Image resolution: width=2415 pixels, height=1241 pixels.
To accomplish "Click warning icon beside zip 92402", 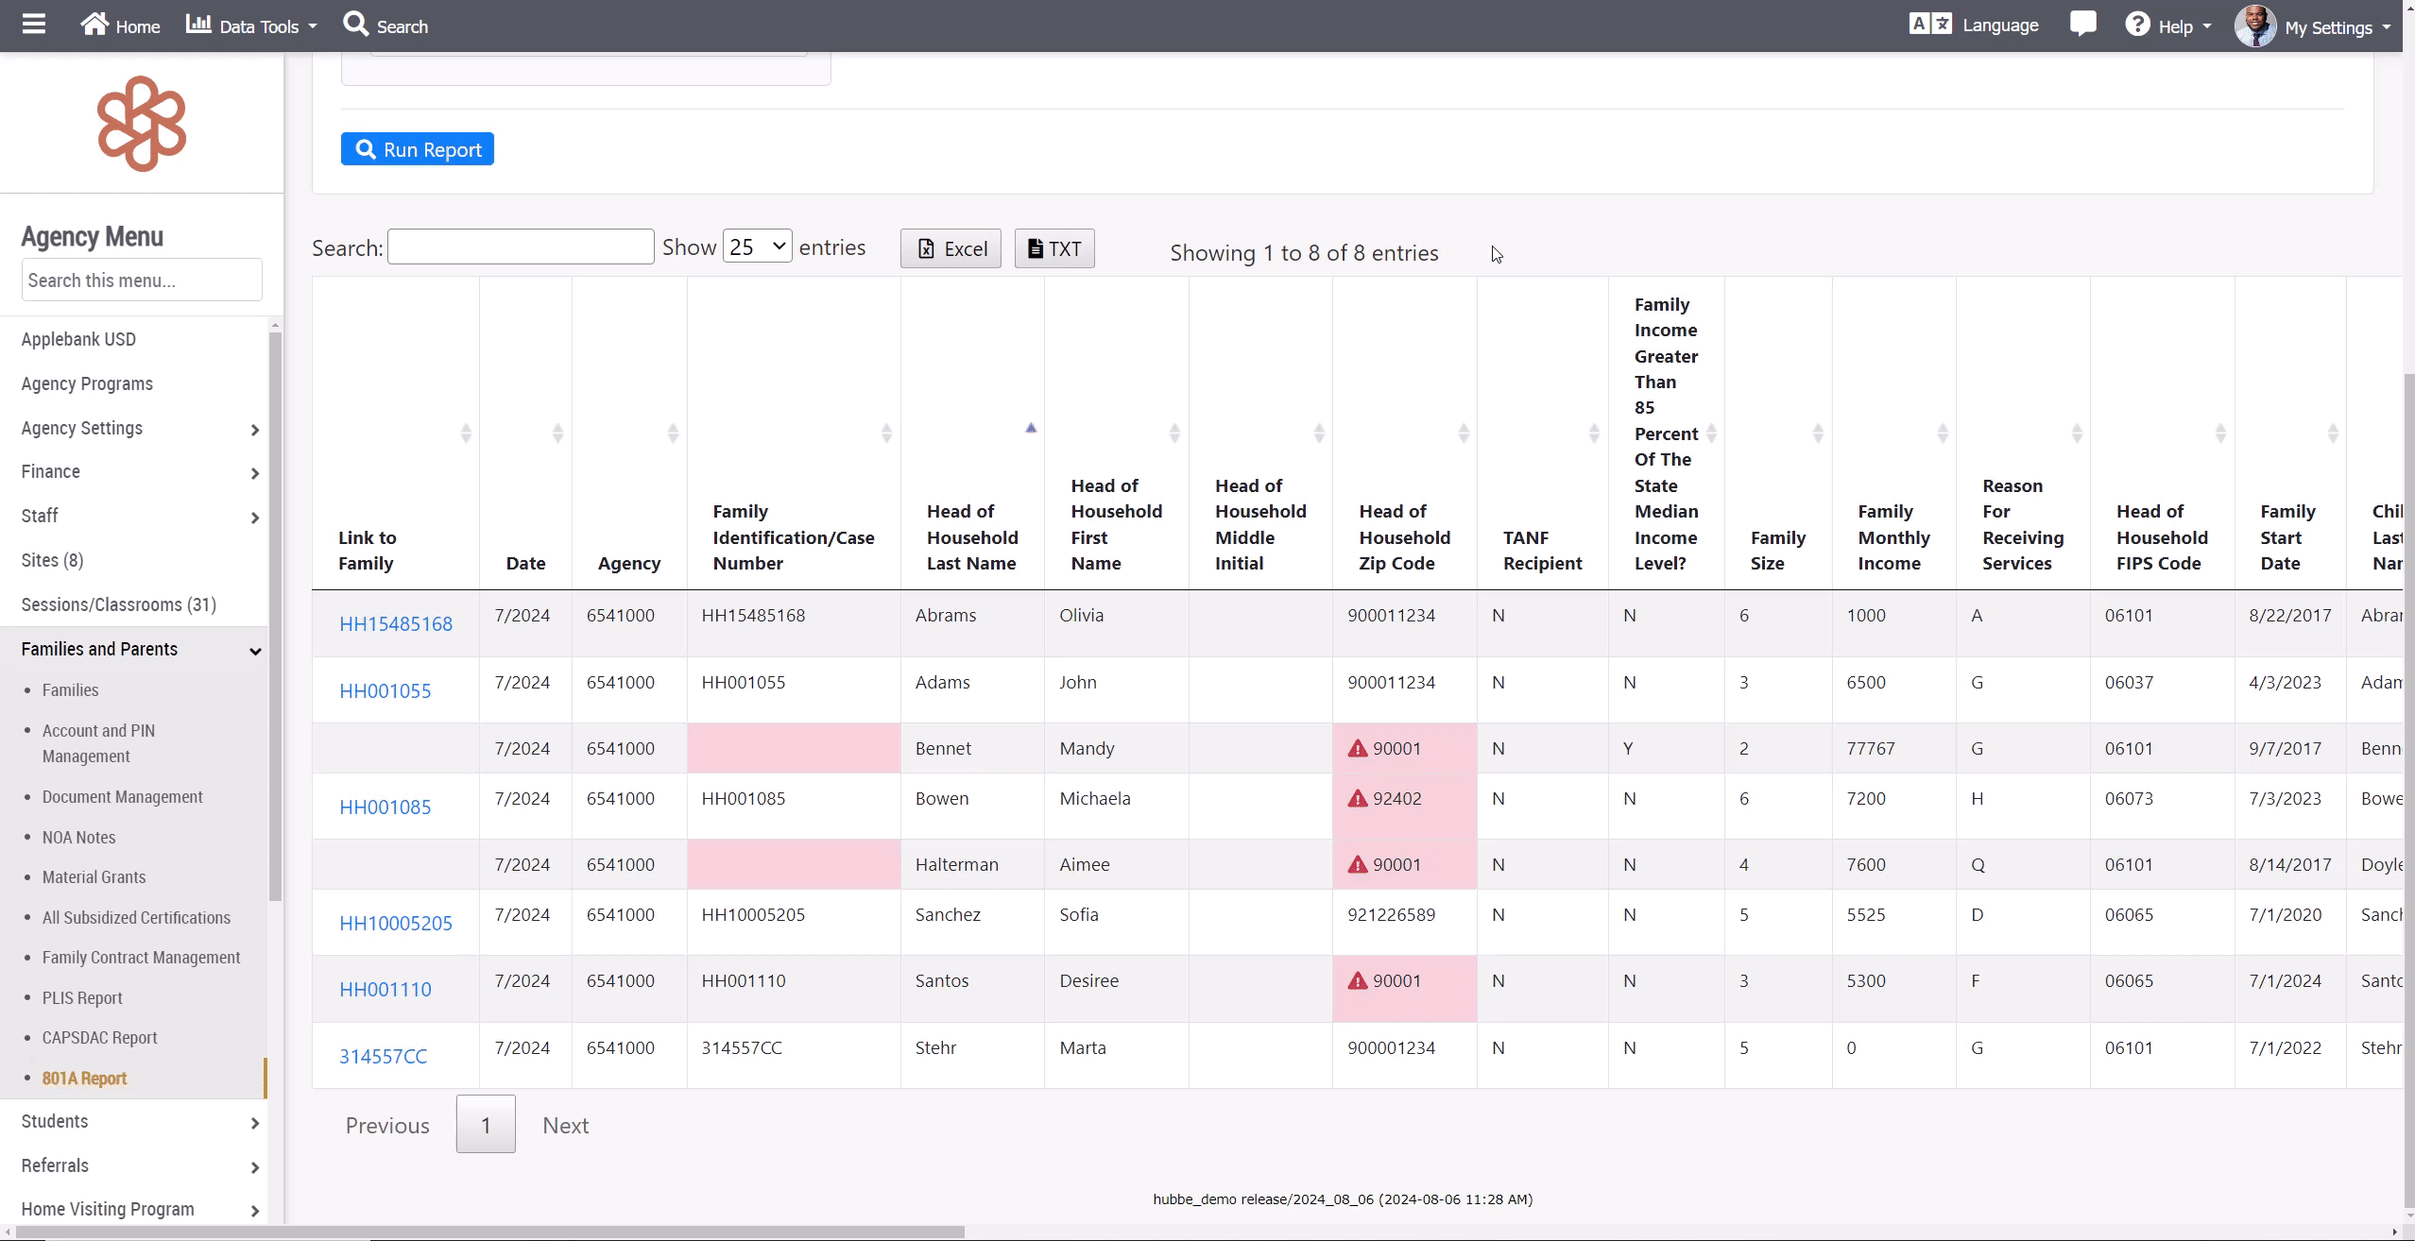I will coord(1358,799).
